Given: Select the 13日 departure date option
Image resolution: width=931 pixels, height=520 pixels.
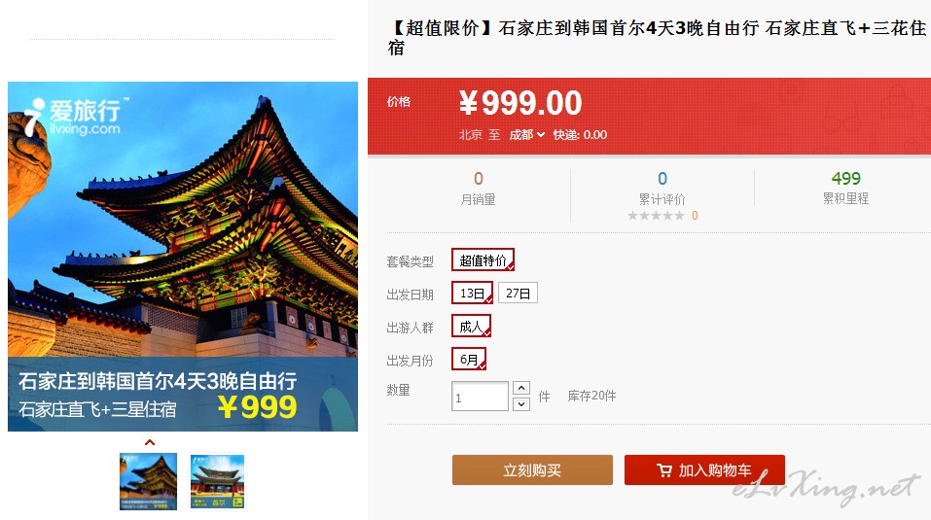Looking at the screenshot, I should click(472, 293).
